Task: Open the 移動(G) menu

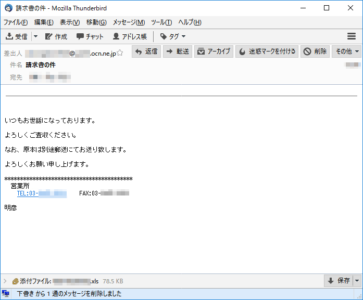Action: [96, 22]
